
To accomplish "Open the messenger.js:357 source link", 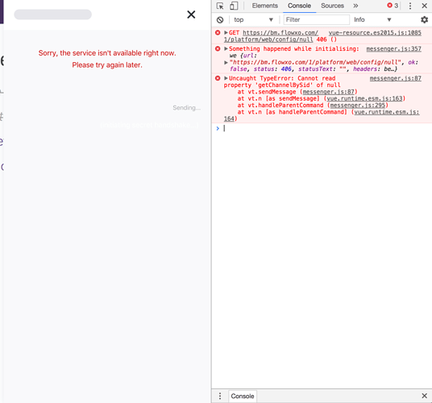I will pos(393,48).
